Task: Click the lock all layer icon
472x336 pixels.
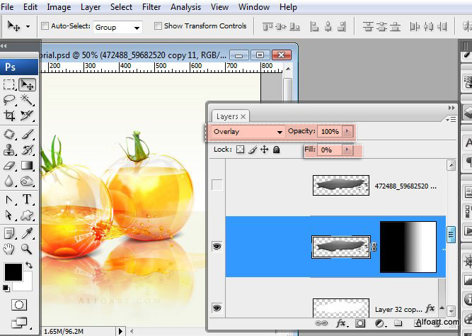Action: pyautogui.click(x=277, y=150)
